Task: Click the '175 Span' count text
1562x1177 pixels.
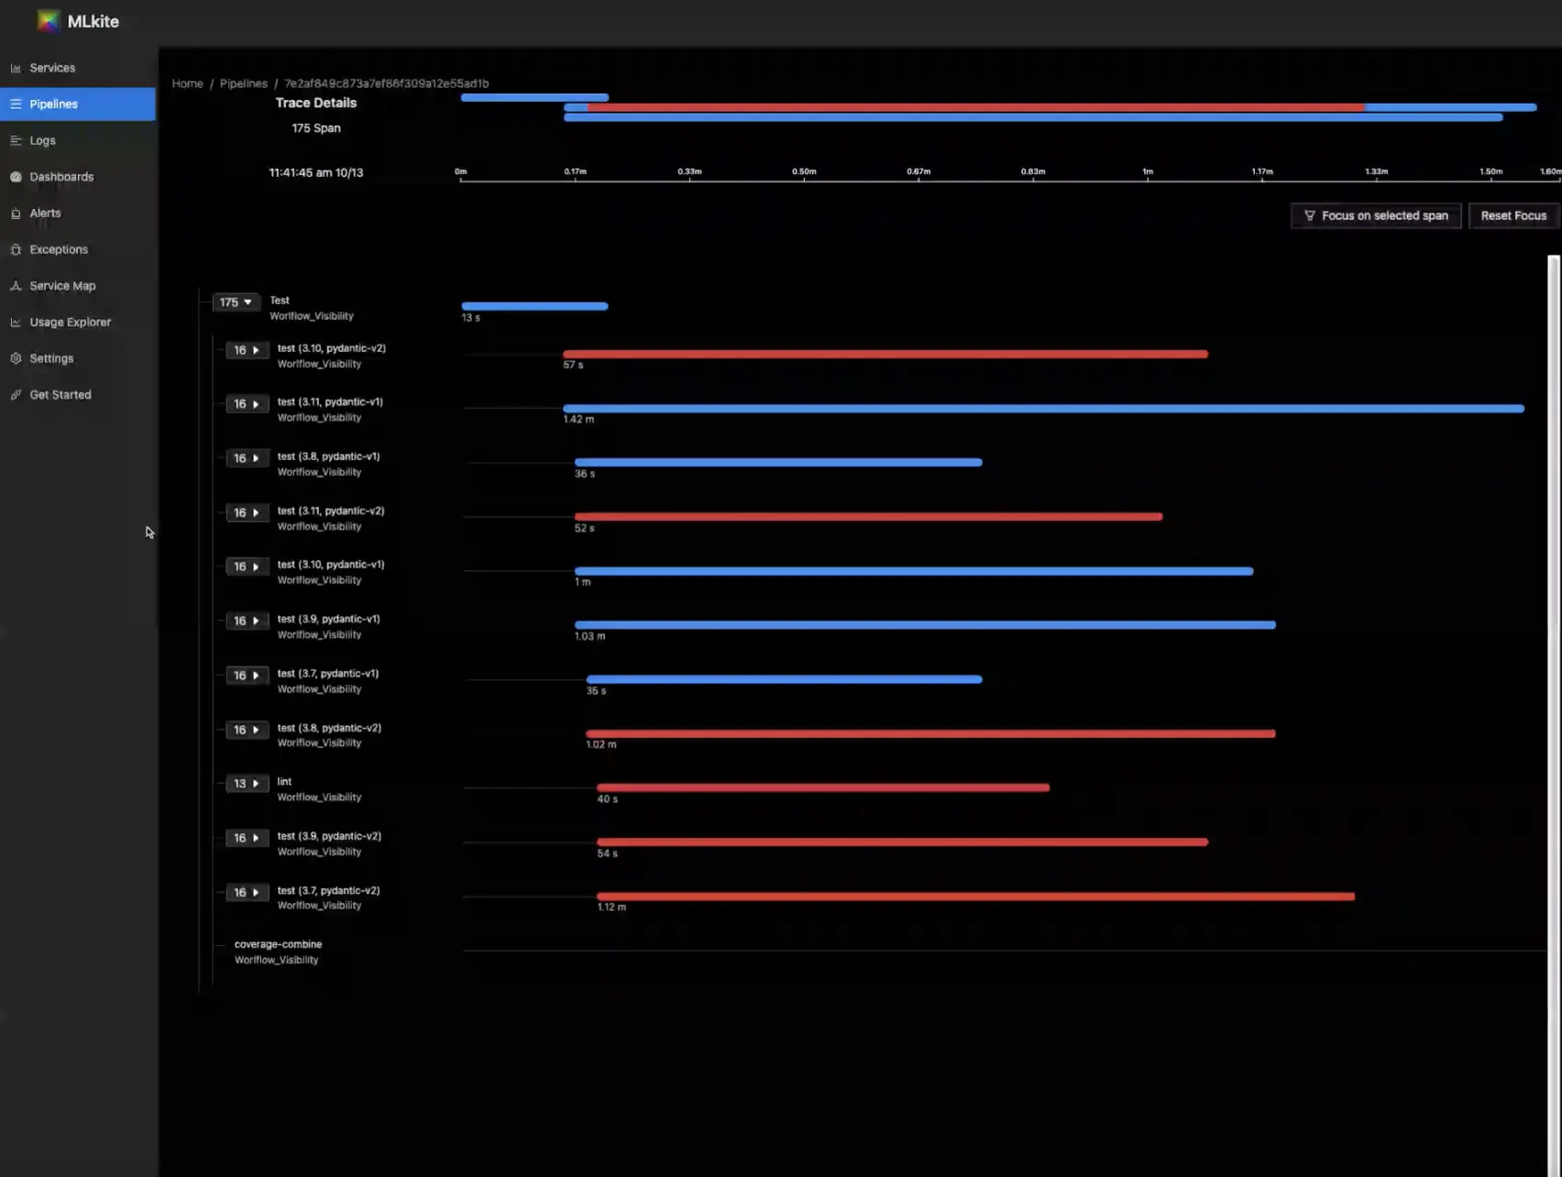Action: pyautogui.click(x=316, y=128)
